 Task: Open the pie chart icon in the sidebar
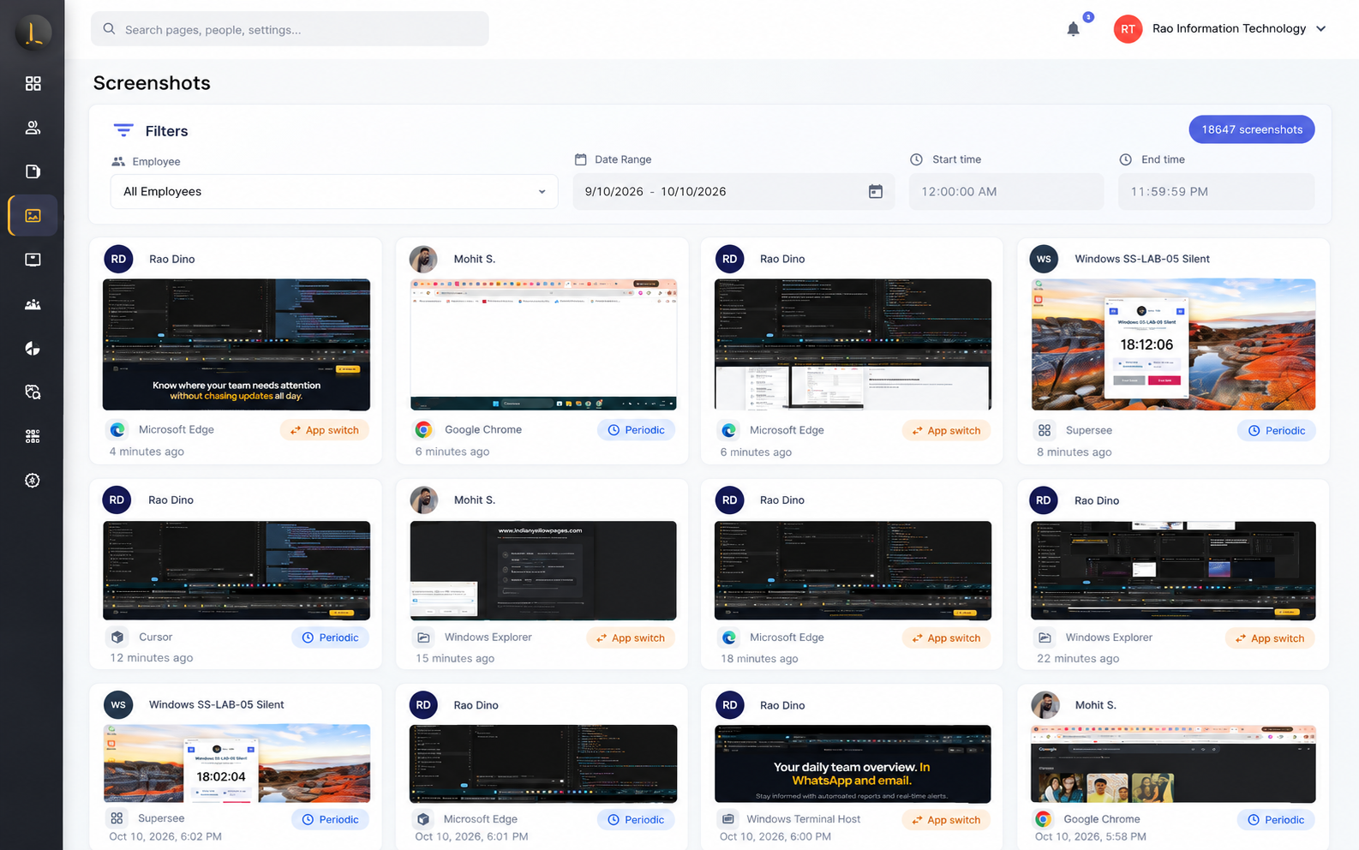tap(33, 348)
